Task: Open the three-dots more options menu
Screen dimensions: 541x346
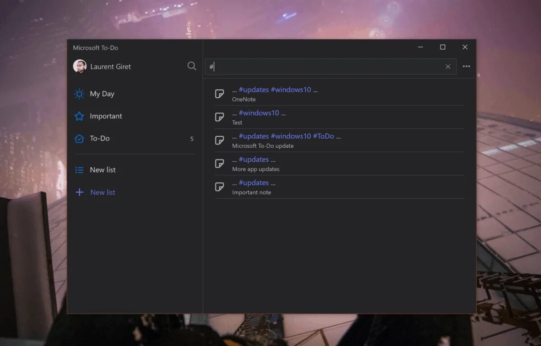Action: [x=466, y=67]
